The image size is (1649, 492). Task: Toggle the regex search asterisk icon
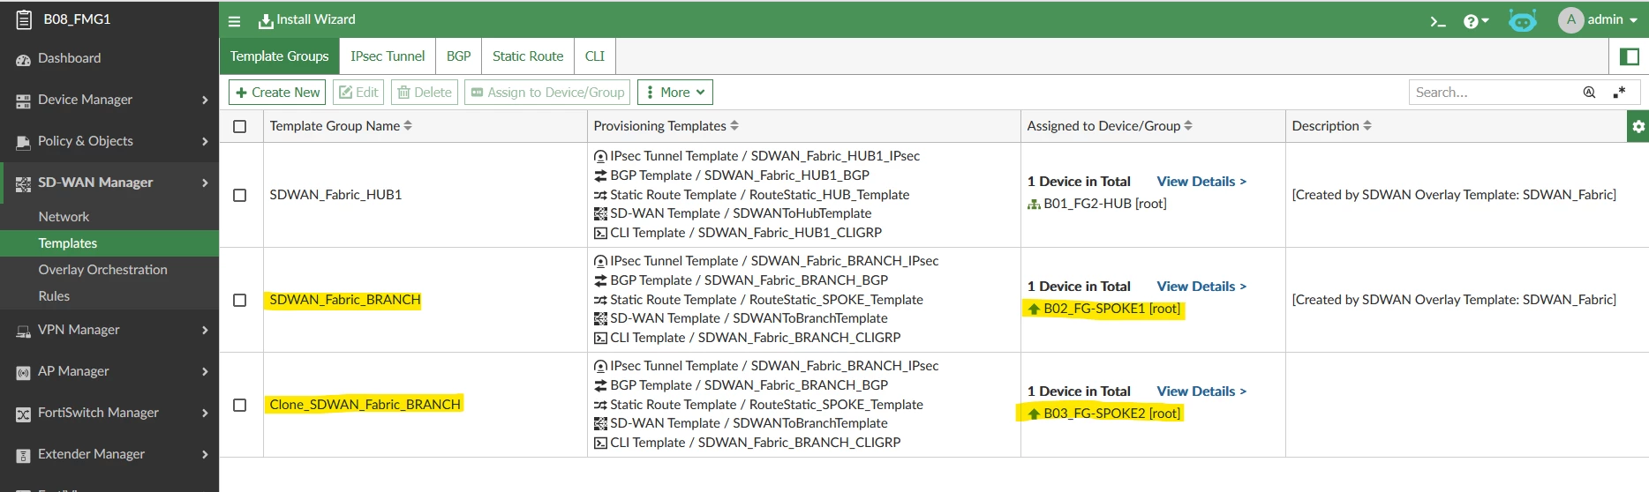(x=1619, y=92)
